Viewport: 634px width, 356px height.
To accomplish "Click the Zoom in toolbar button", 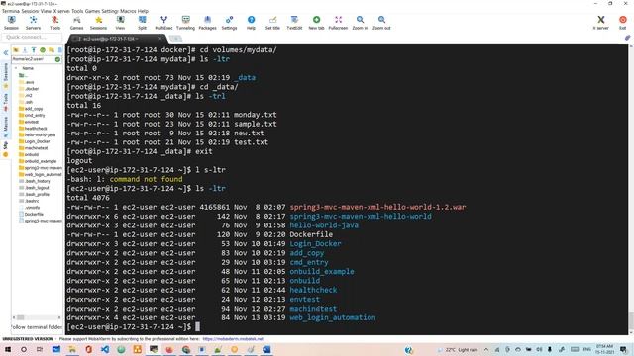I will (360, 23).
